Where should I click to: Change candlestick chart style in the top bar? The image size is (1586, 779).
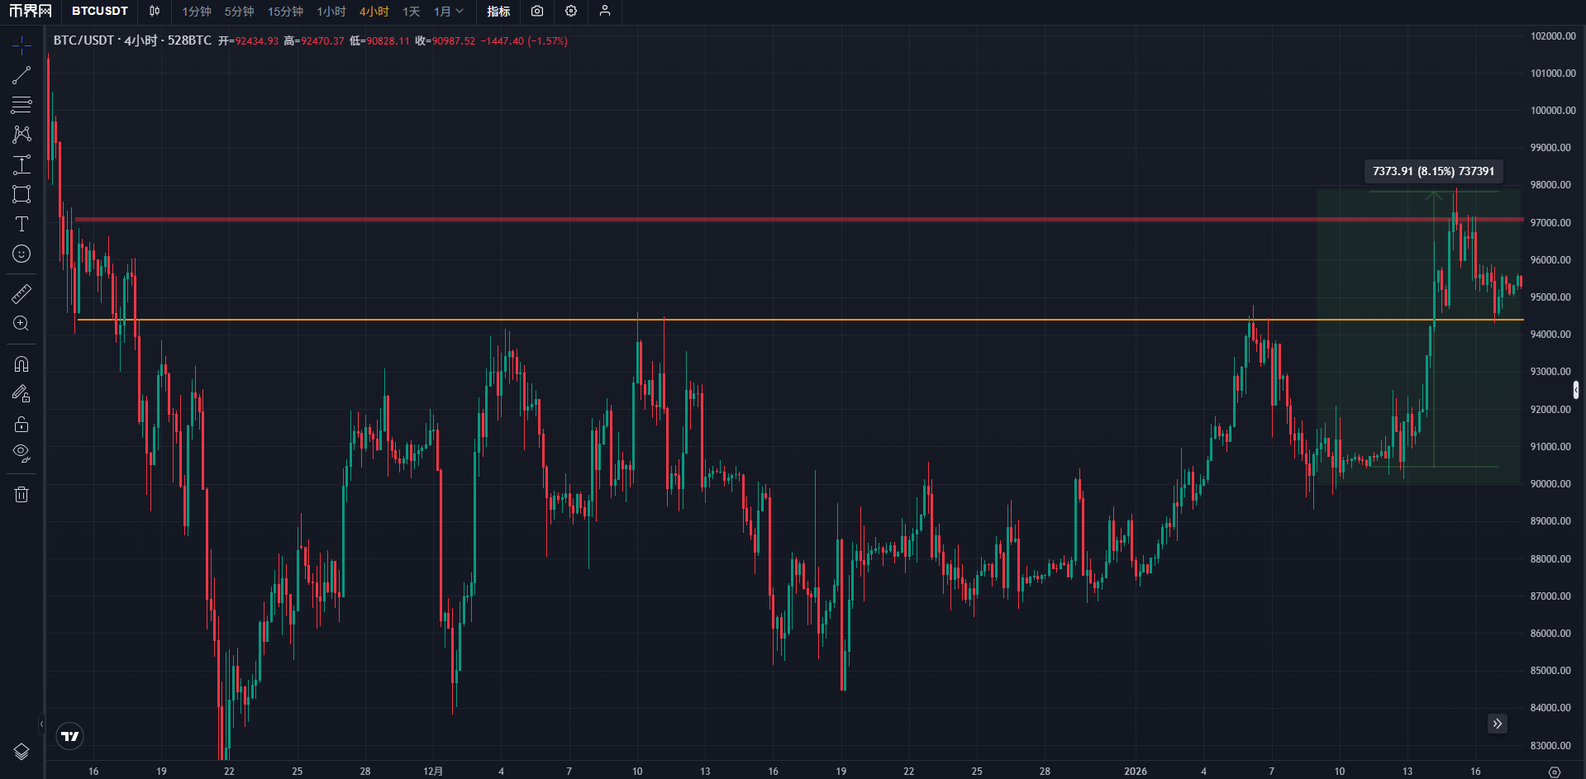pyautogui.click(x=155, y=12)
